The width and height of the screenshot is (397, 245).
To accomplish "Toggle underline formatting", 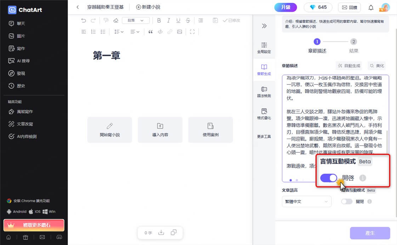I will click(x=178, y=21).
